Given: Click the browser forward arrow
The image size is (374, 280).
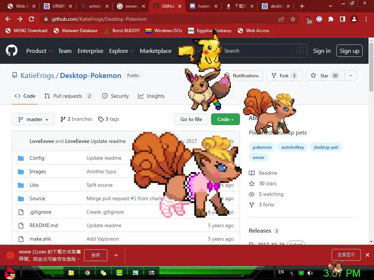Looking at the screenshot, I should pos(20,19).
